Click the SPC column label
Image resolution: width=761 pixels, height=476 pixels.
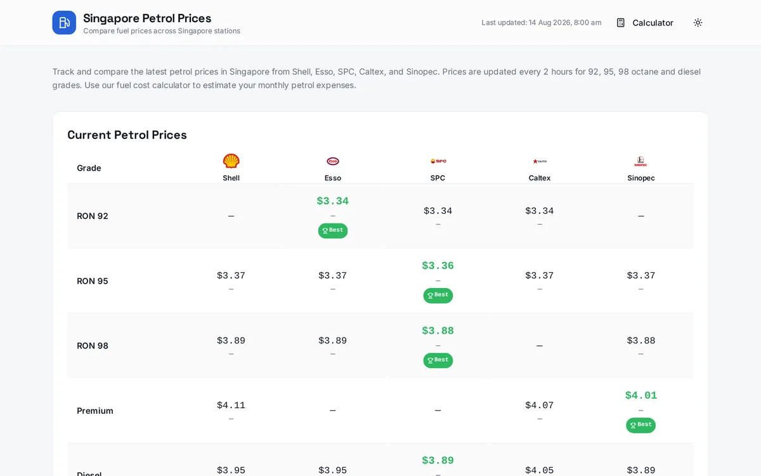click(438, 178)
